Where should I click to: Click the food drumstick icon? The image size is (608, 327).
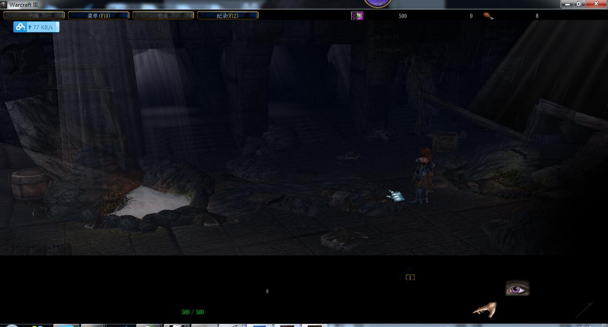pos(488,16)
